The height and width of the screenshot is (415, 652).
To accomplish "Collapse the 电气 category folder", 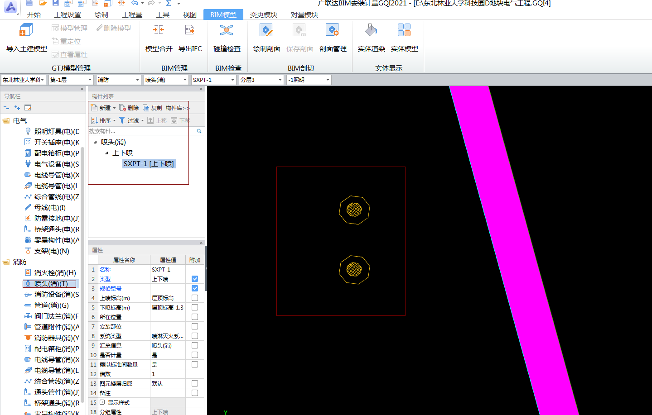I will [6, 121].
